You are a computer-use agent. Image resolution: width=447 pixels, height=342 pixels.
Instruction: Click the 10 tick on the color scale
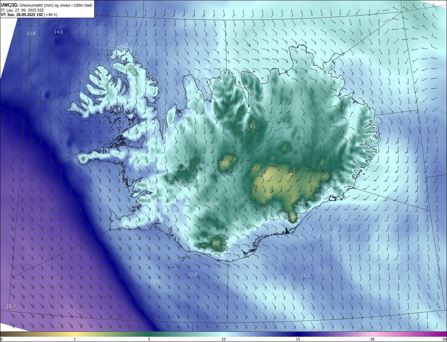[223, 339]
